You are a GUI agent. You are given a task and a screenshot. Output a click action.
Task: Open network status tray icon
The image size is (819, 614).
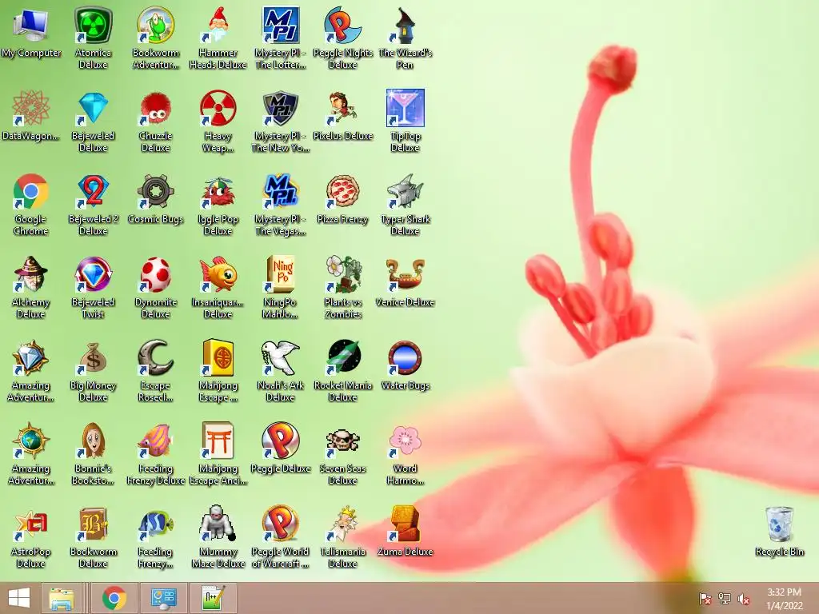[x=725, y=598]
